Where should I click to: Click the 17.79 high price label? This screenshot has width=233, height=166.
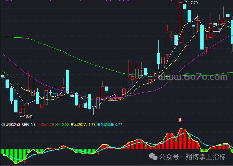pyautogui.click(x=193, y=3)
